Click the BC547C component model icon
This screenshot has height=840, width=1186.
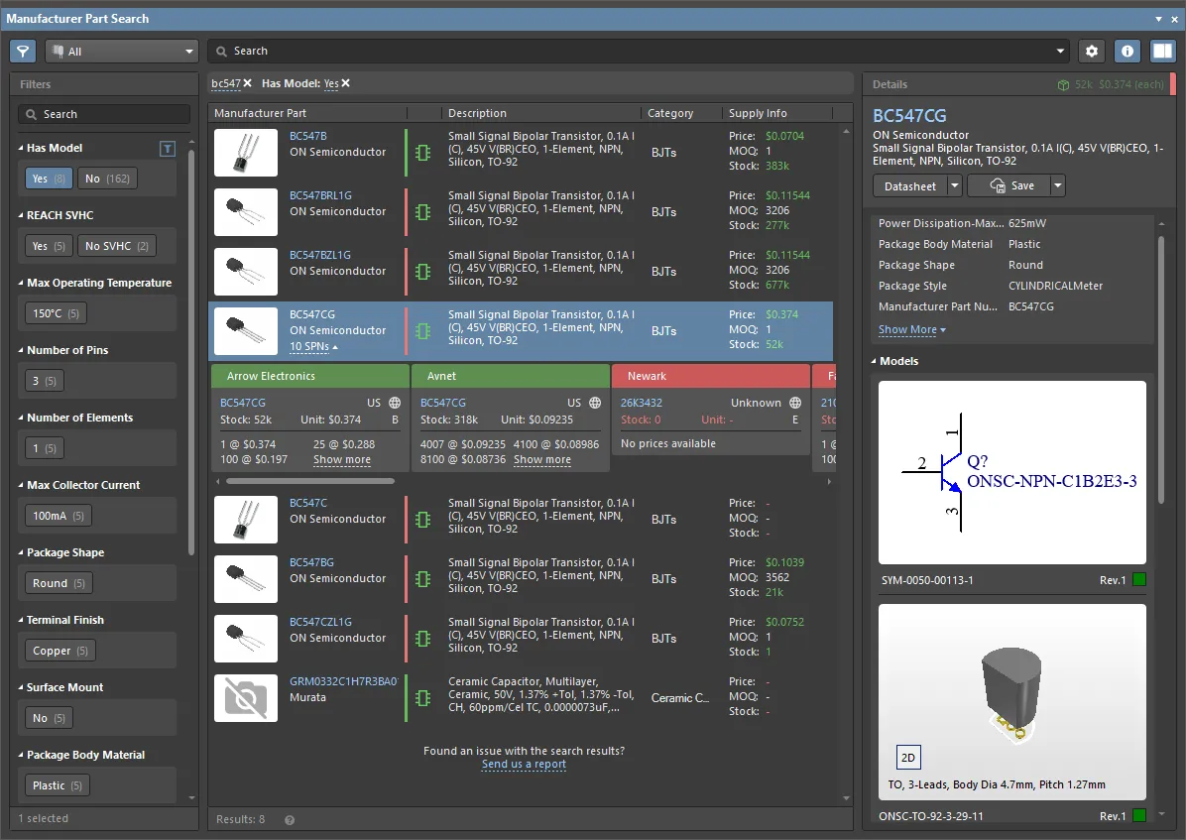[422, 519]
